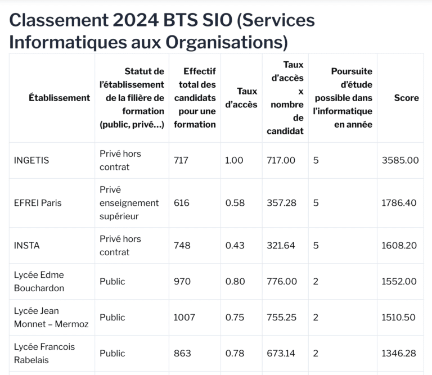Click the 1346.28 score value
The image size is (432, 375).
[399, 353]
